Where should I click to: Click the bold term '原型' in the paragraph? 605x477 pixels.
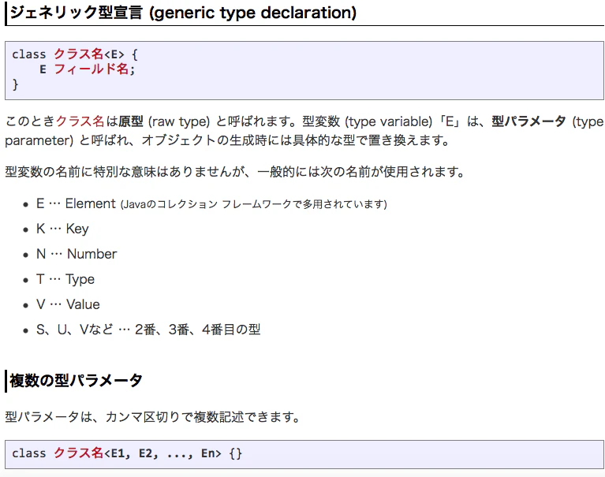(x=131, y=121)
